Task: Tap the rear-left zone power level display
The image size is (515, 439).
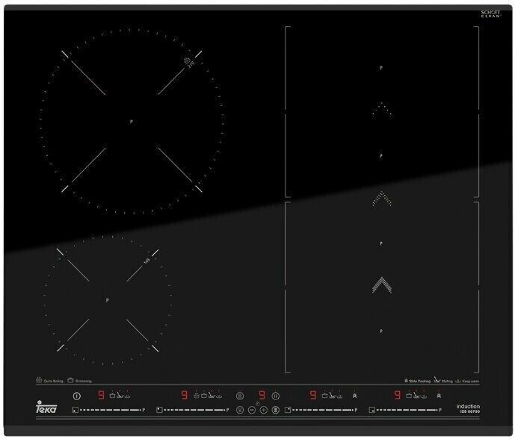Action: coord(185,395)
